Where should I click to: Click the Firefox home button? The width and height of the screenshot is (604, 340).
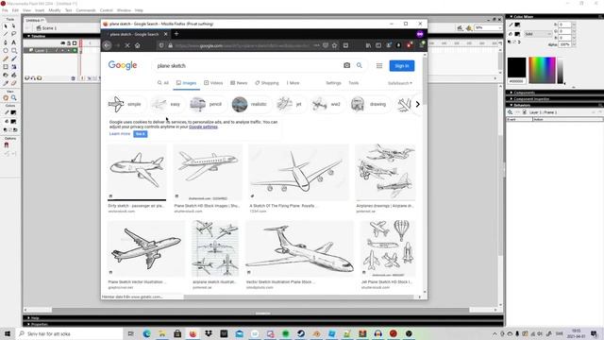pos(138,45)
